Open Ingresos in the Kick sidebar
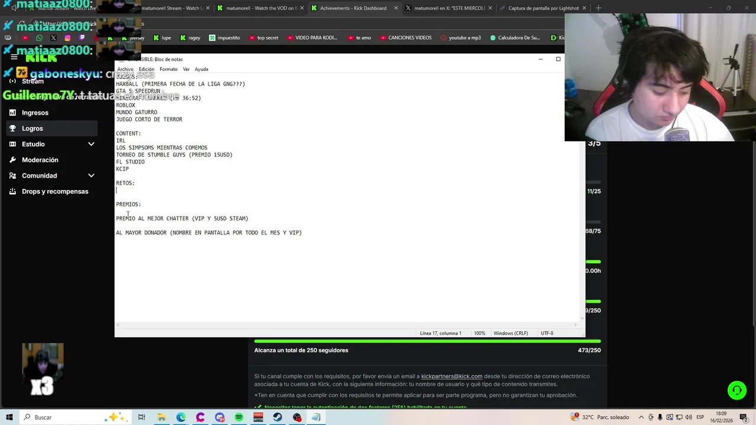This screenshot has height=425, width=756. click(x=52, y=113)
